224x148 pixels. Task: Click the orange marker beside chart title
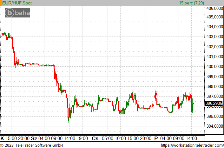[x=1, y=3]
